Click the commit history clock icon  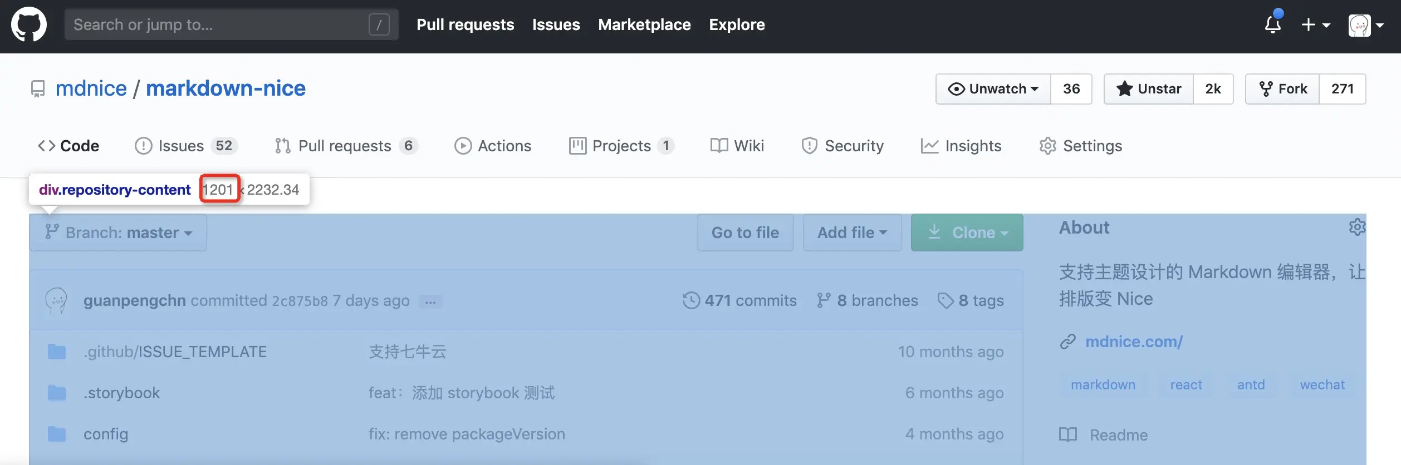tap(691, 300)
